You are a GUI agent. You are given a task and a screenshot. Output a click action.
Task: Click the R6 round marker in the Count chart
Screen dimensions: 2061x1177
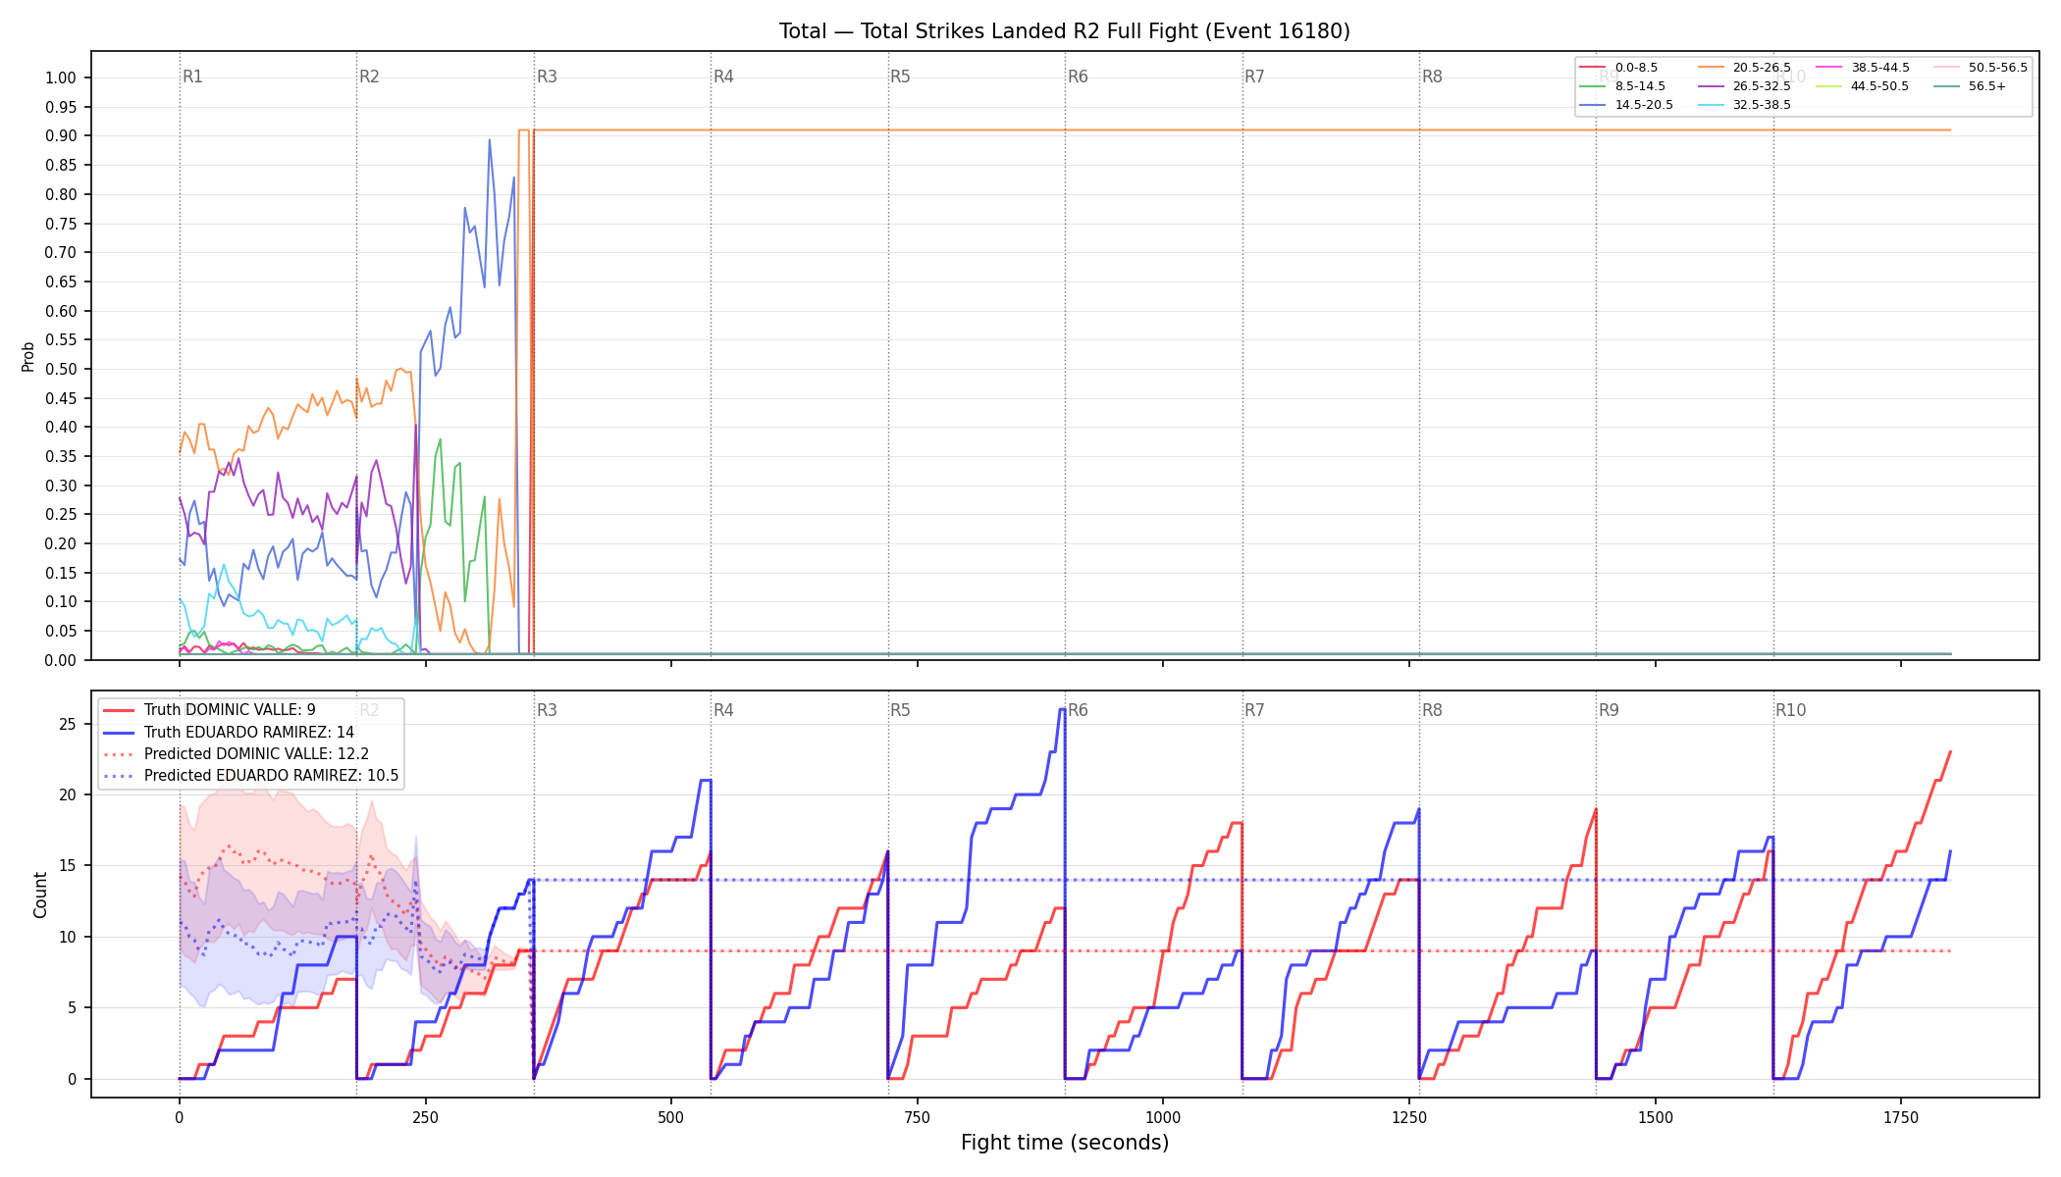point(1078,710)
